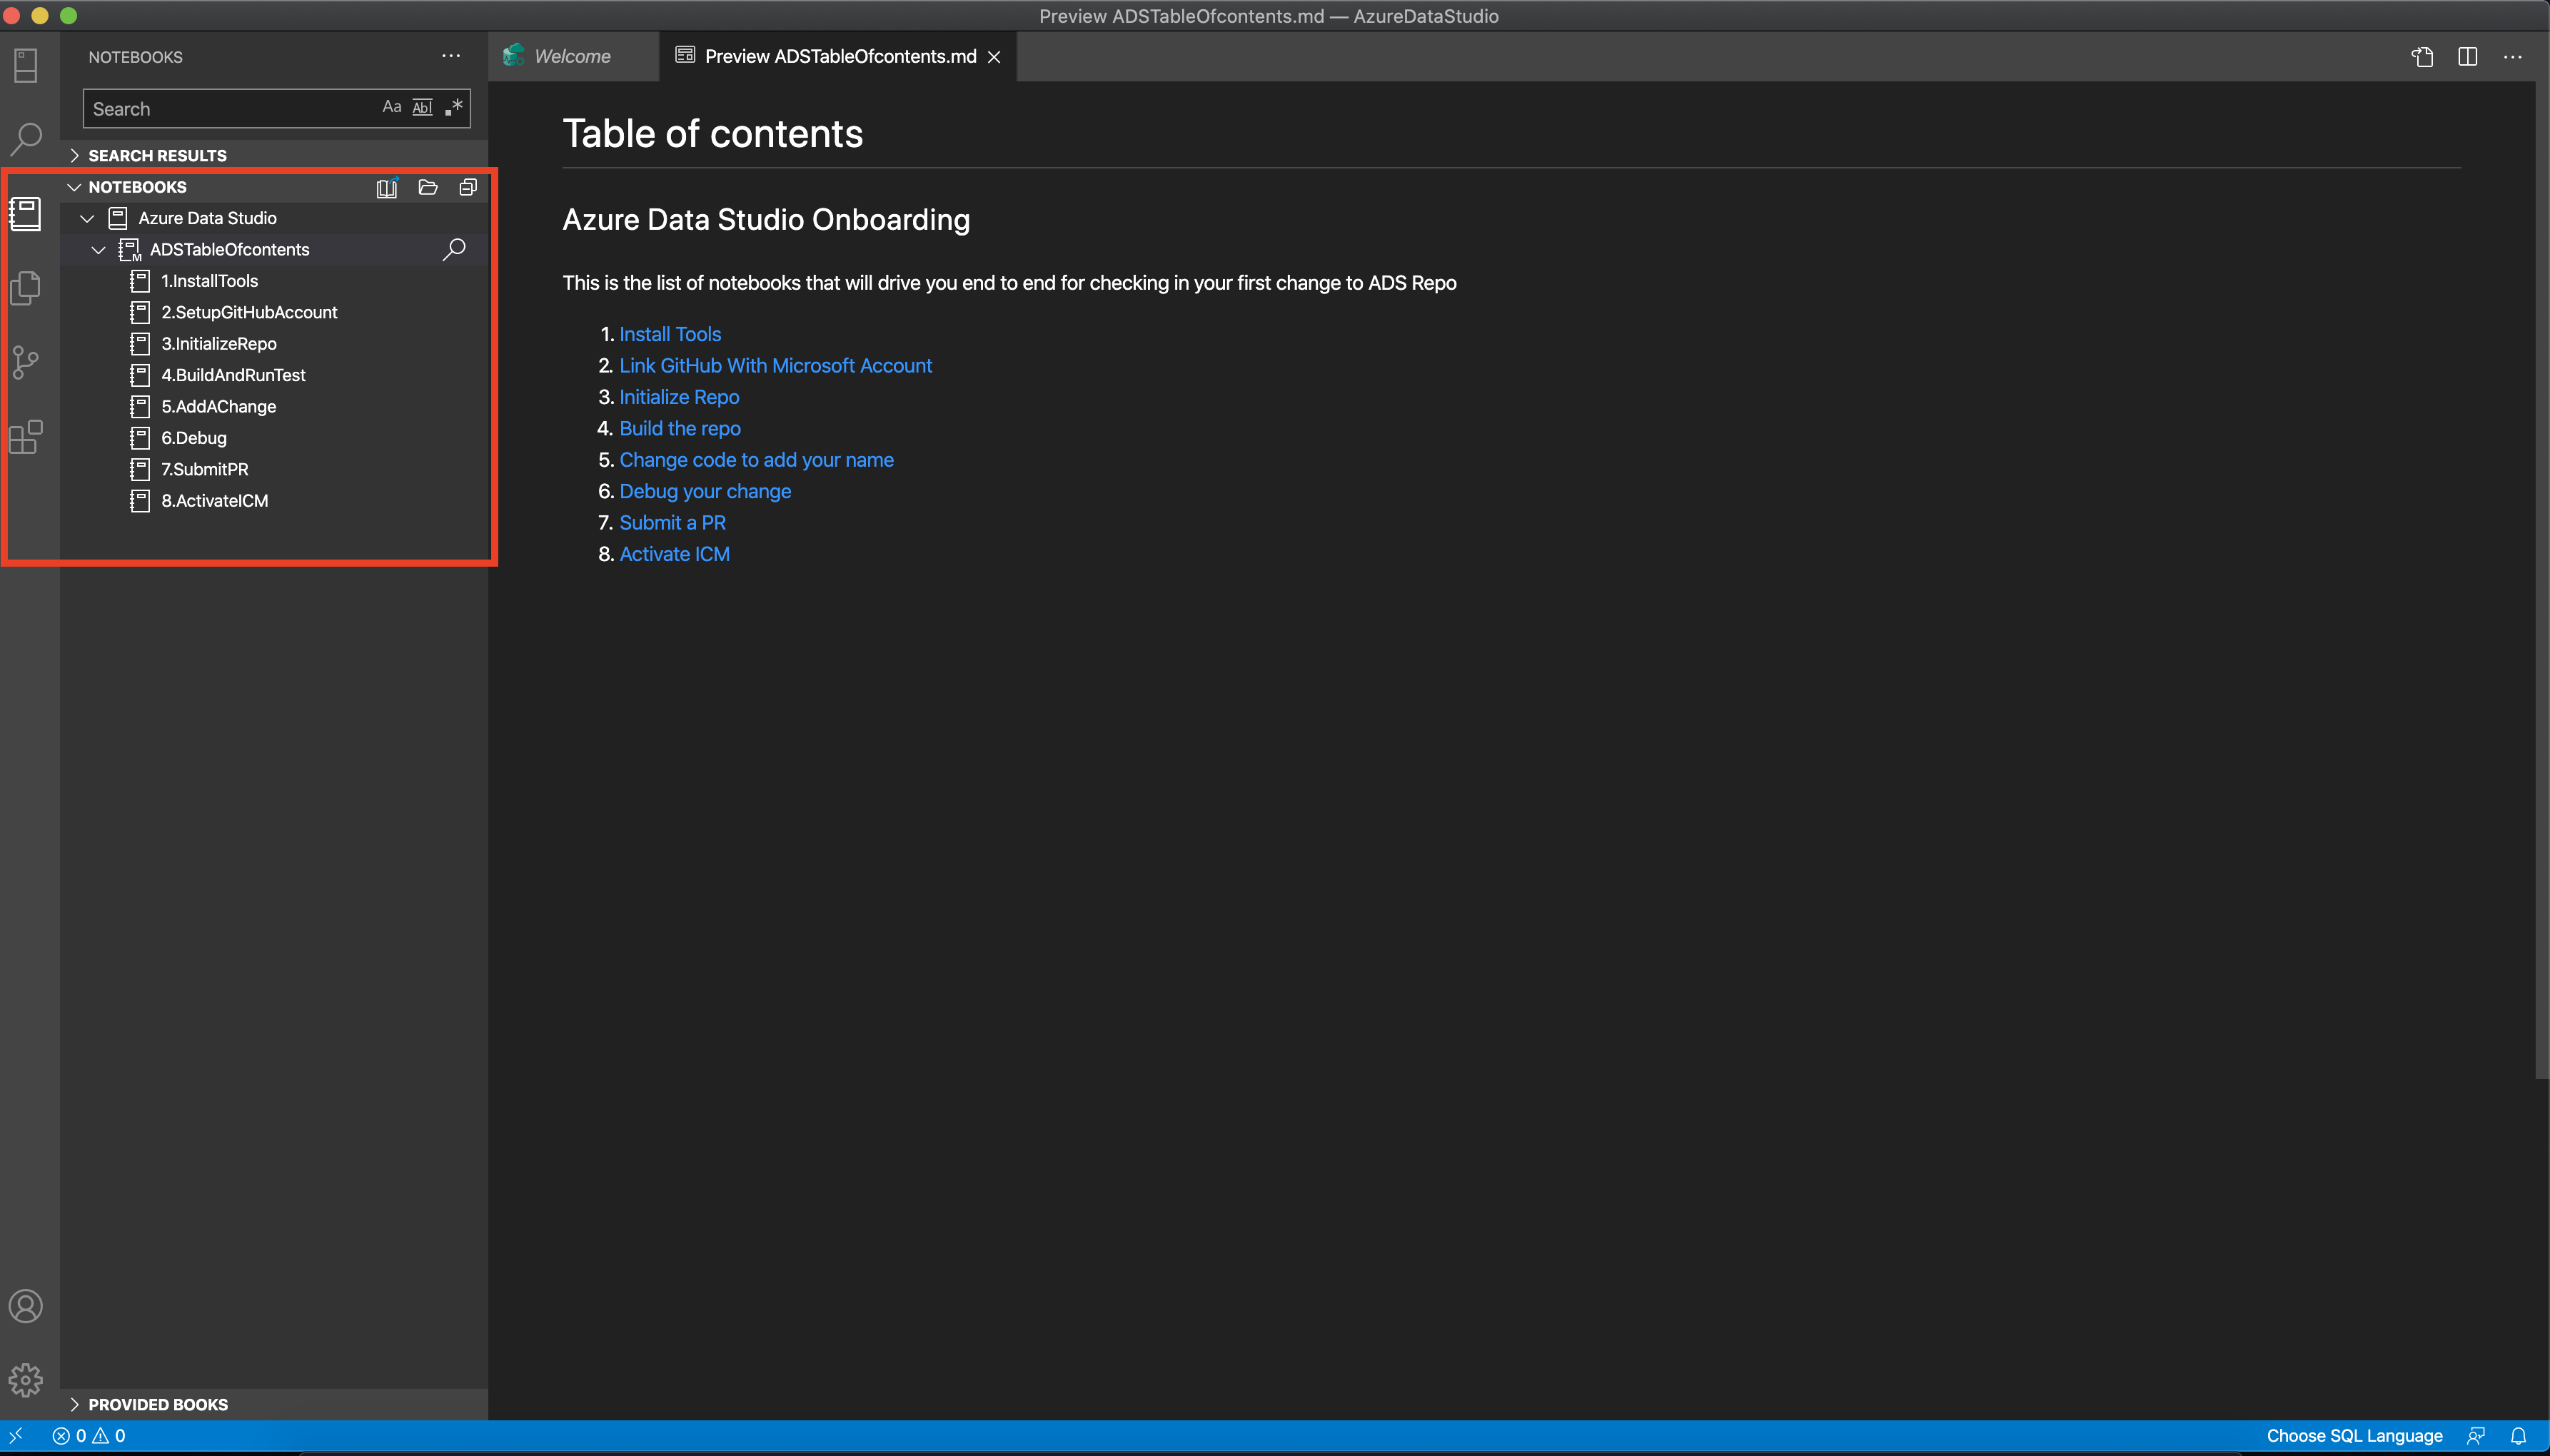Collapse the Azure Data Studio notebook
Screen dimensions: 2550x1456
tap(86, 217)
